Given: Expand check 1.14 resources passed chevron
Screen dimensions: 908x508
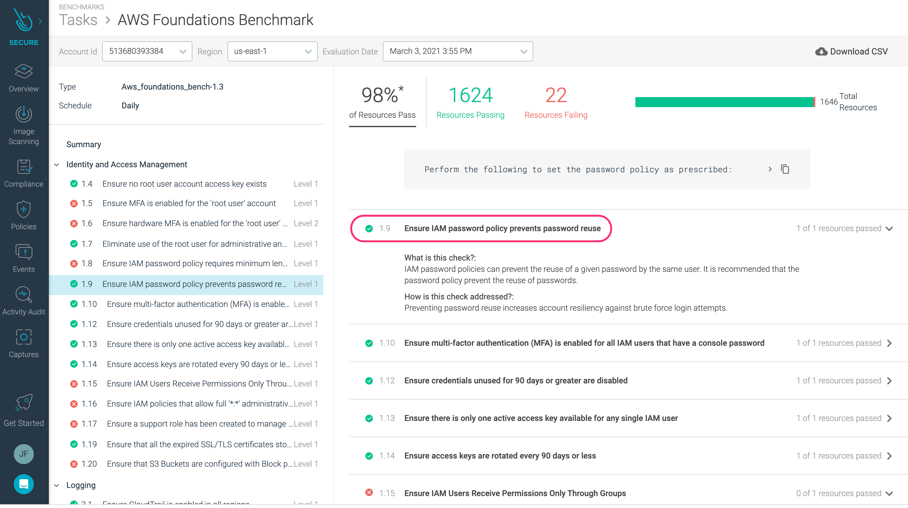Looking at the screenshot, I should 889,456.
